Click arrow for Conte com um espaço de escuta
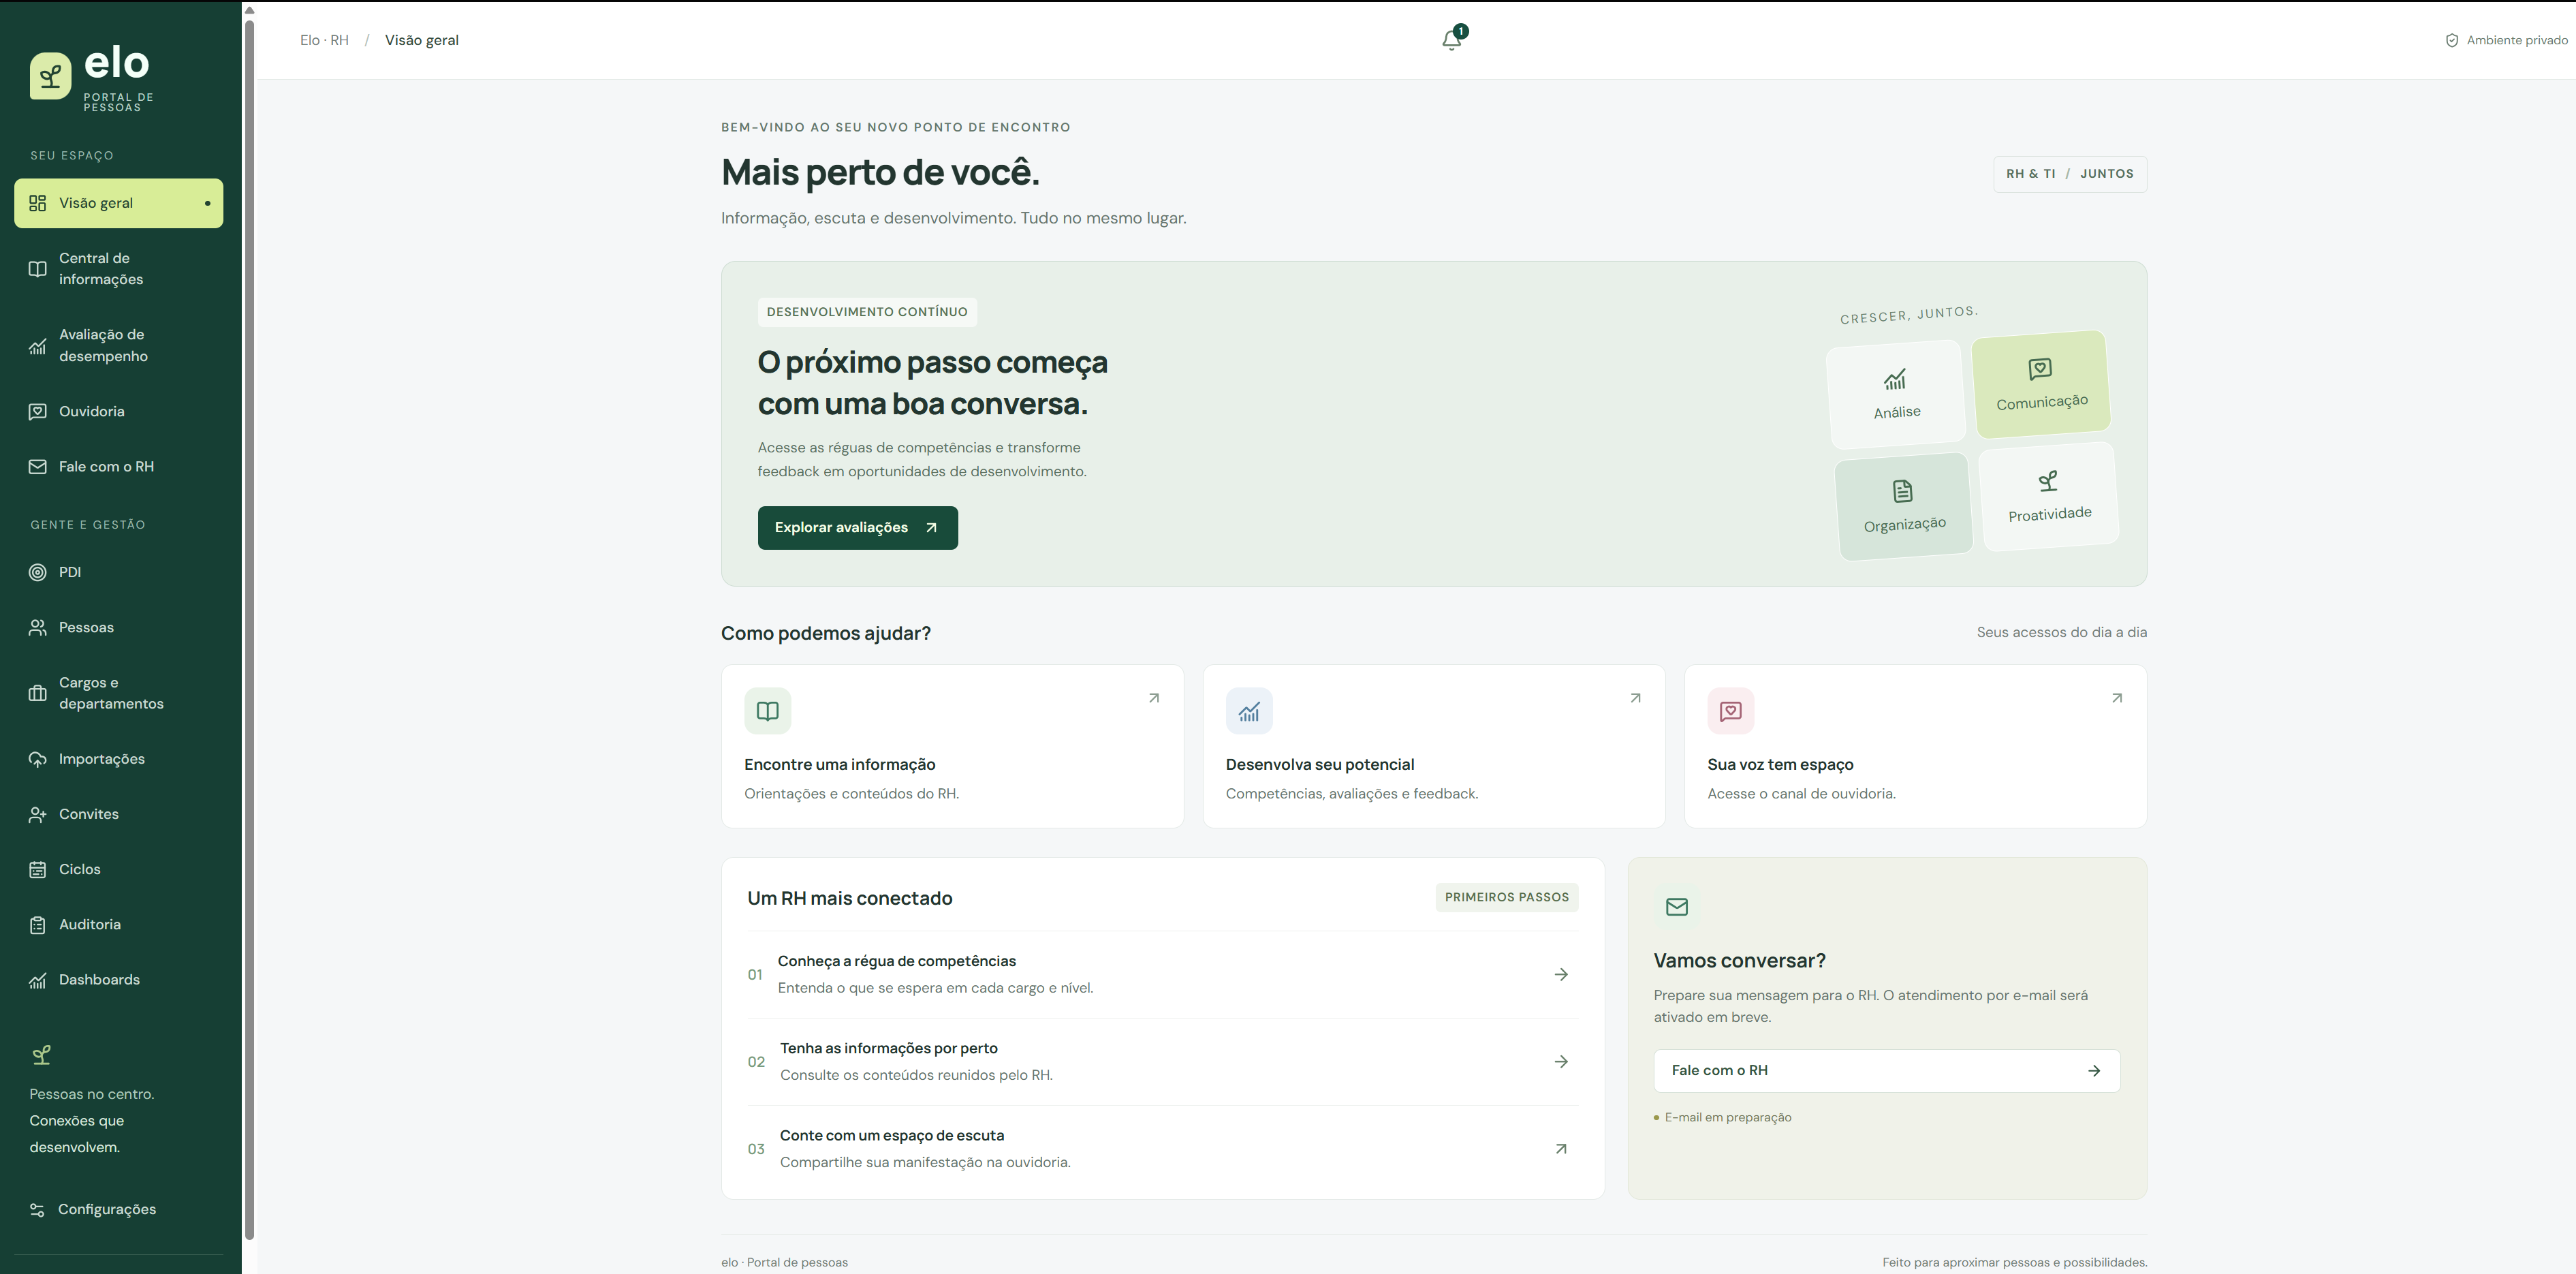This screenshot has width=2576, height=1274. pyautogui.click(x=1561, y=1148)
